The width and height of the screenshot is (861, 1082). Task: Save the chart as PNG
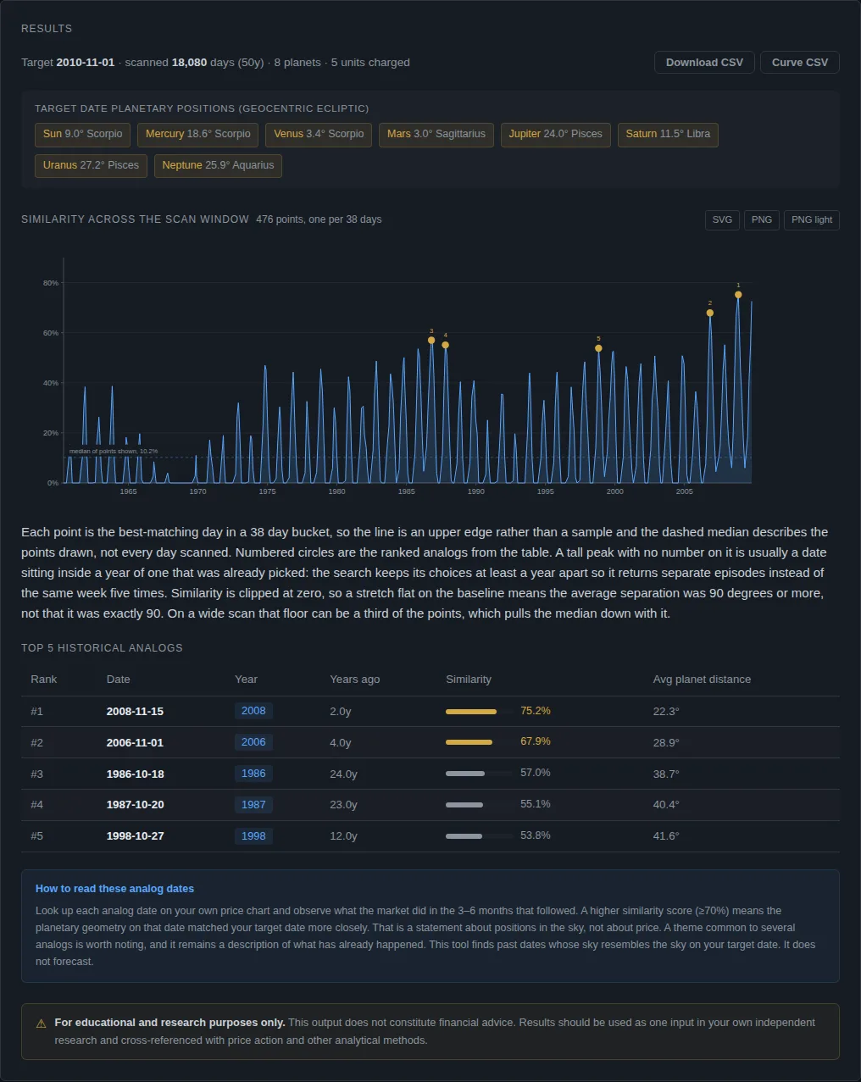point(762,220)
